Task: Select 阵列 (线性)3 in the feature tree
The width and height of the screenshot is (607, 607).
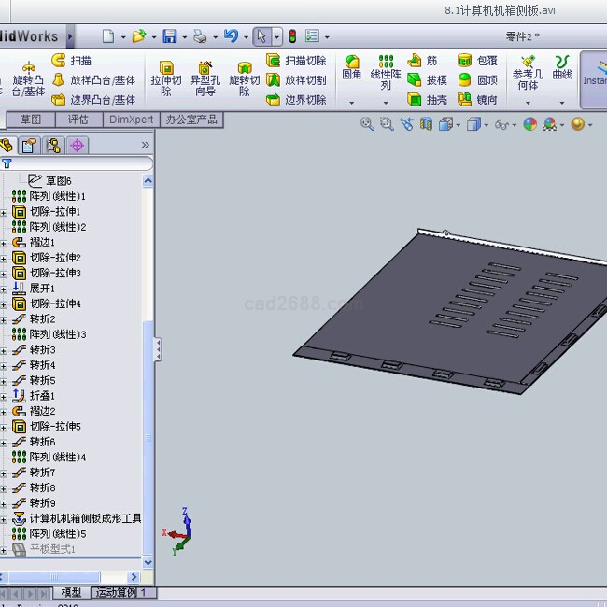Action: pos(57,334)
